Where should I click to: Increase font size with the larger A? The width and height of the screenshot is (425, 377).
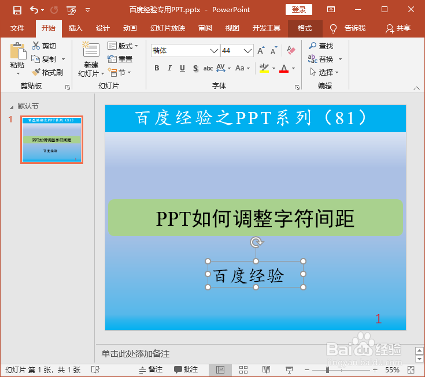[260, 50]
